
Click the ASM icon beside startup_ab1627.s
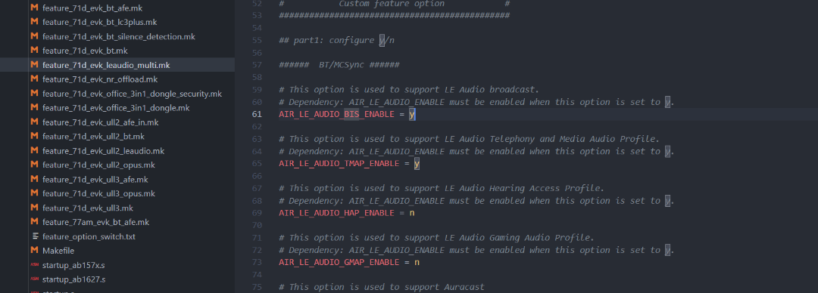pyautogui.click(x=34, y=279)
